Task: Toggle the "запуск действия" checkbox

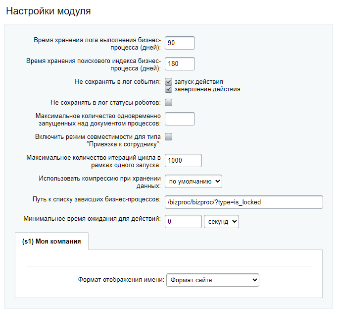Action: click(x=168, y=82)
